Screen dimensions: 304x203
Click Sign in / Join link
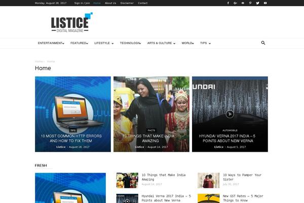coord(82,3)
